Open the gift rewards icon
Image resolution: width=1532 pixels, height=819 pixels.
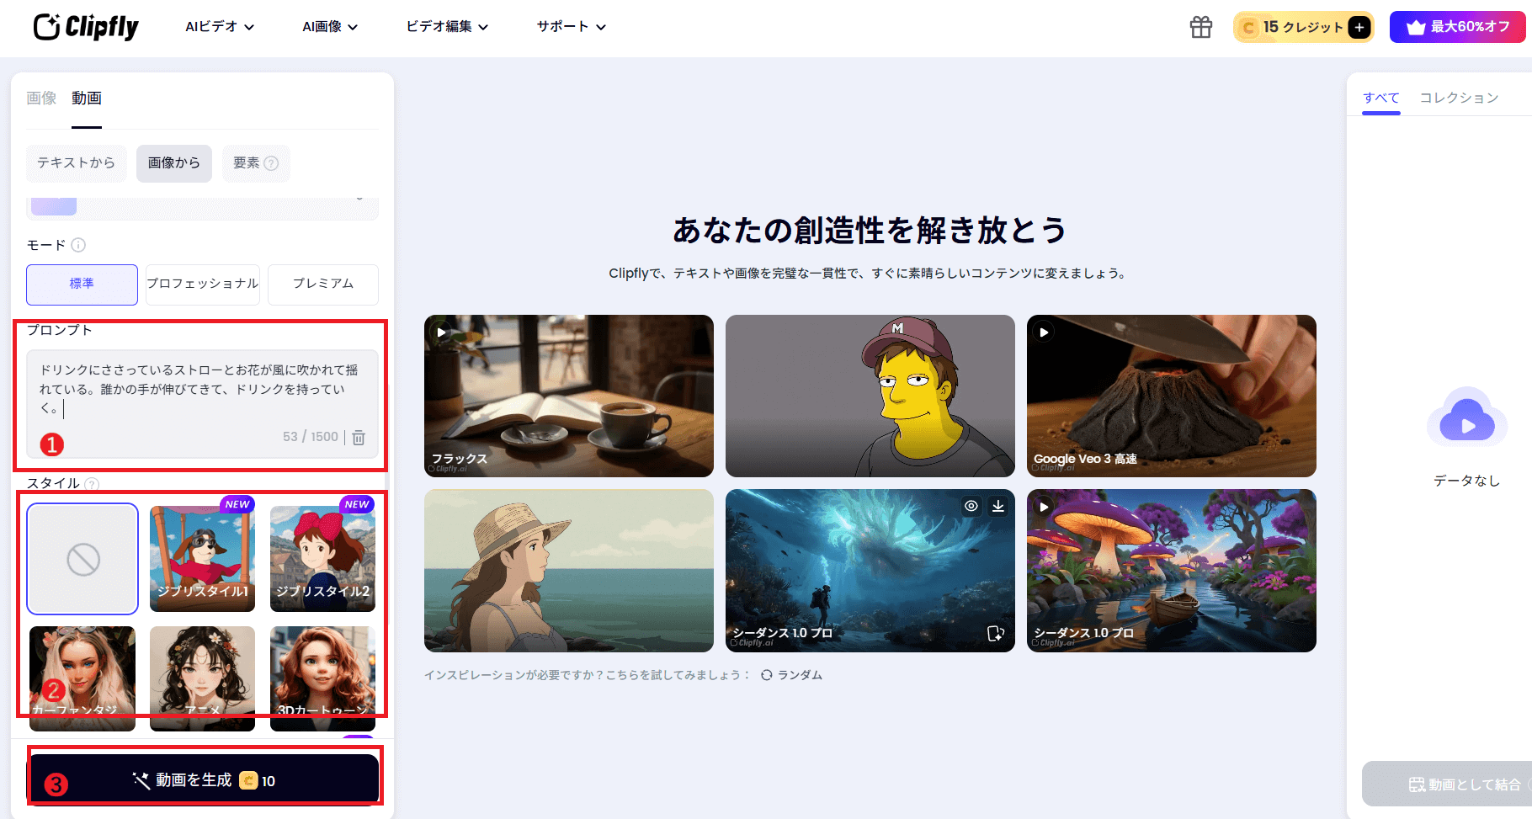[1200, 27]
